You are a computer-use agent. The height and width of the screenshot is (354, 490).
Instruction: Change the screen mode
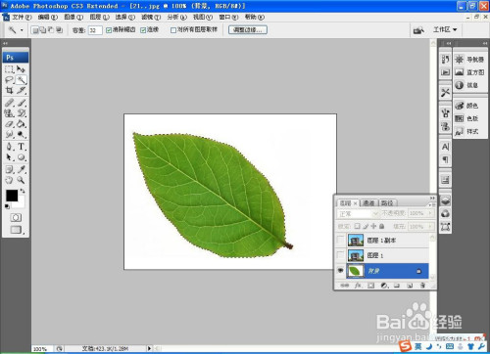click(16, 230)
